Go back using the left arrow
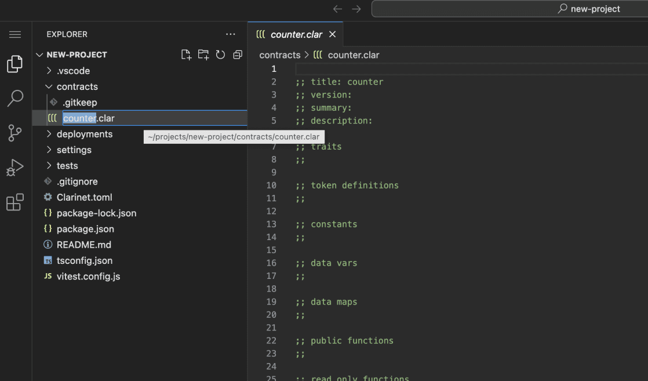The height and width of the screenshot is (381, 648). [338, 9]
